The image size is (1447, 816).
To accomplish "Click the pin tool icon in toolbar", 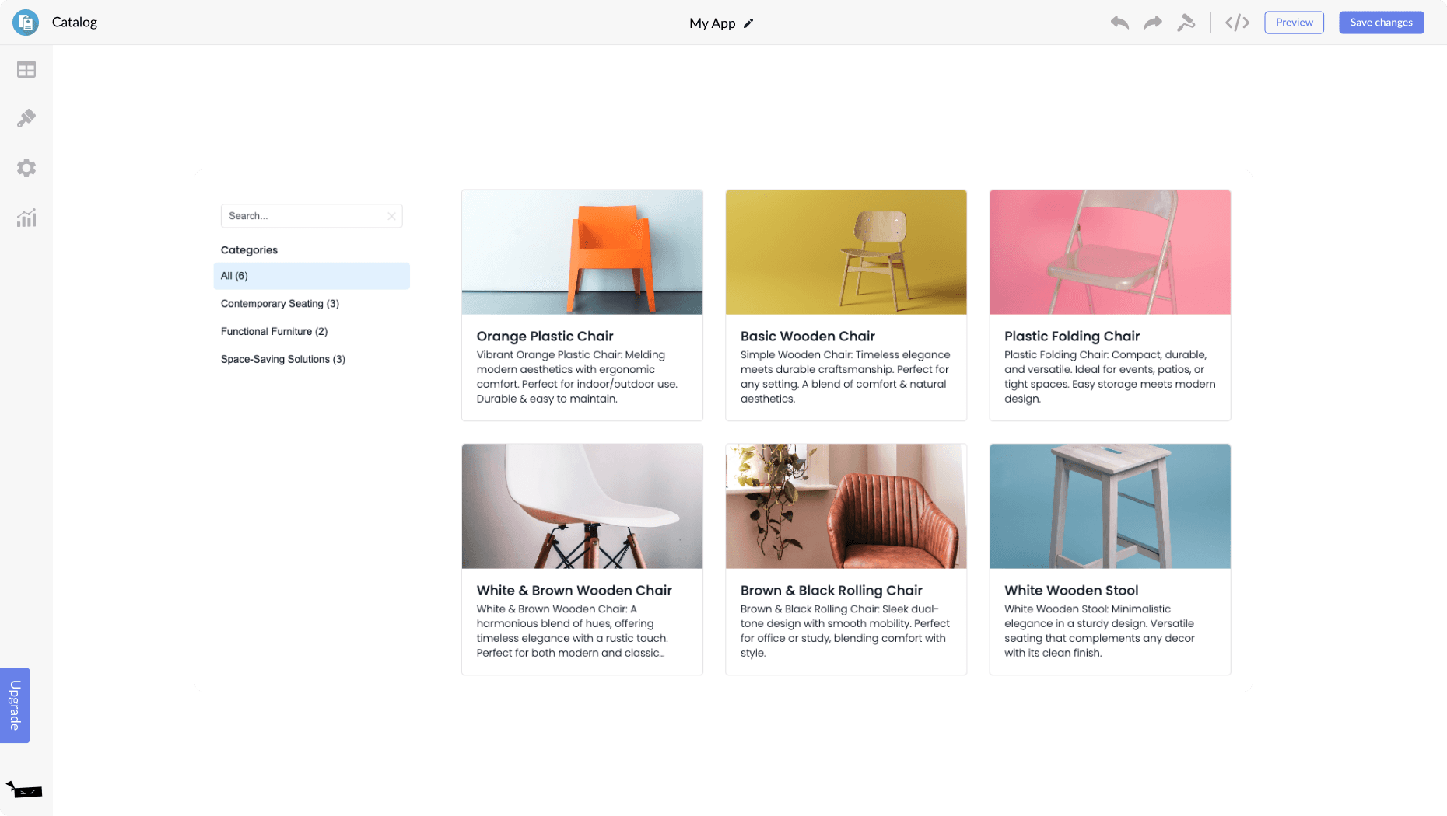I will tap(1186, 23).
